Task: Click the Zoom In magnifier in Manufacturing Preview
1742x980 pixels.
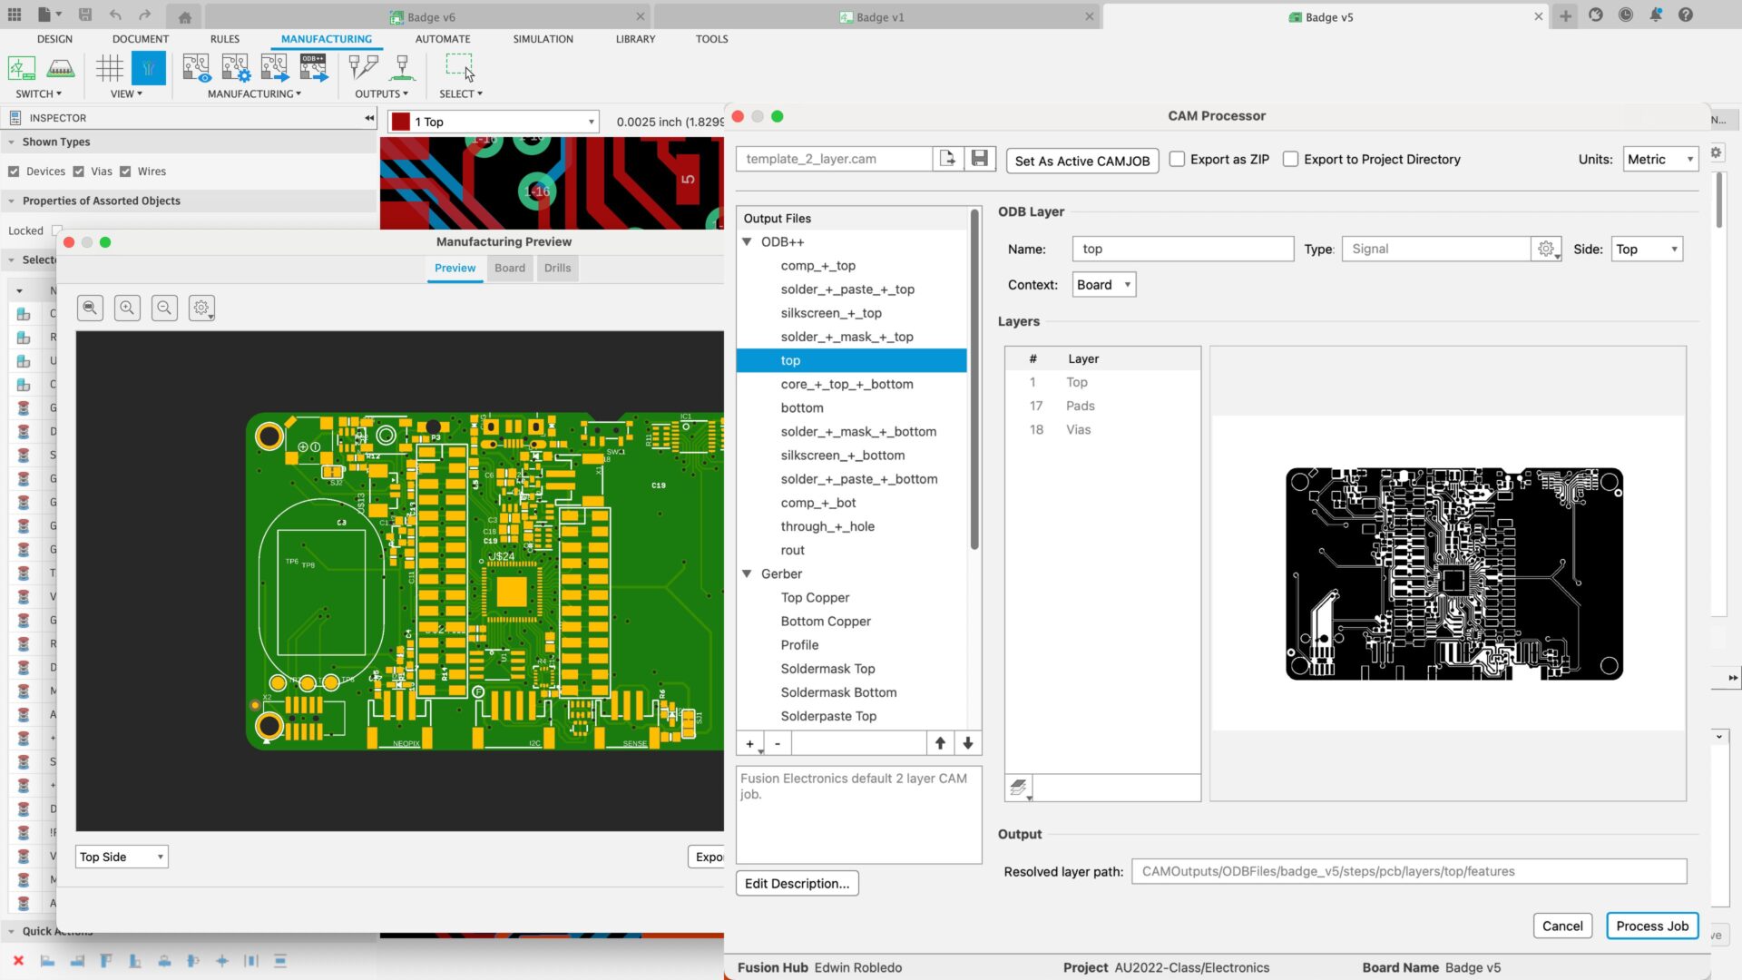Action: (x=127, y=308)
